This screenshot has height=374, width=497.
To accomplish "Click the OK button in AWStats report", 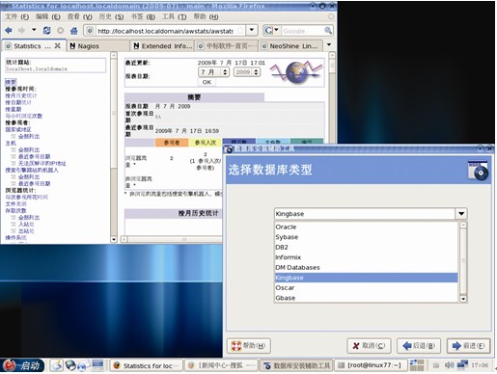I will pos(207,82).
